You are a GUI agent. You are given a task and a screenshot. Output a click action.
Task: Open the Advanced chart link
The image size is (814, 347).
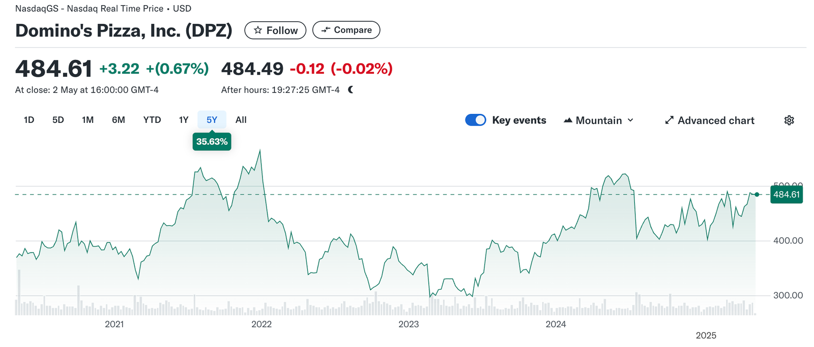pyautogui.click(x=710, y=120)
